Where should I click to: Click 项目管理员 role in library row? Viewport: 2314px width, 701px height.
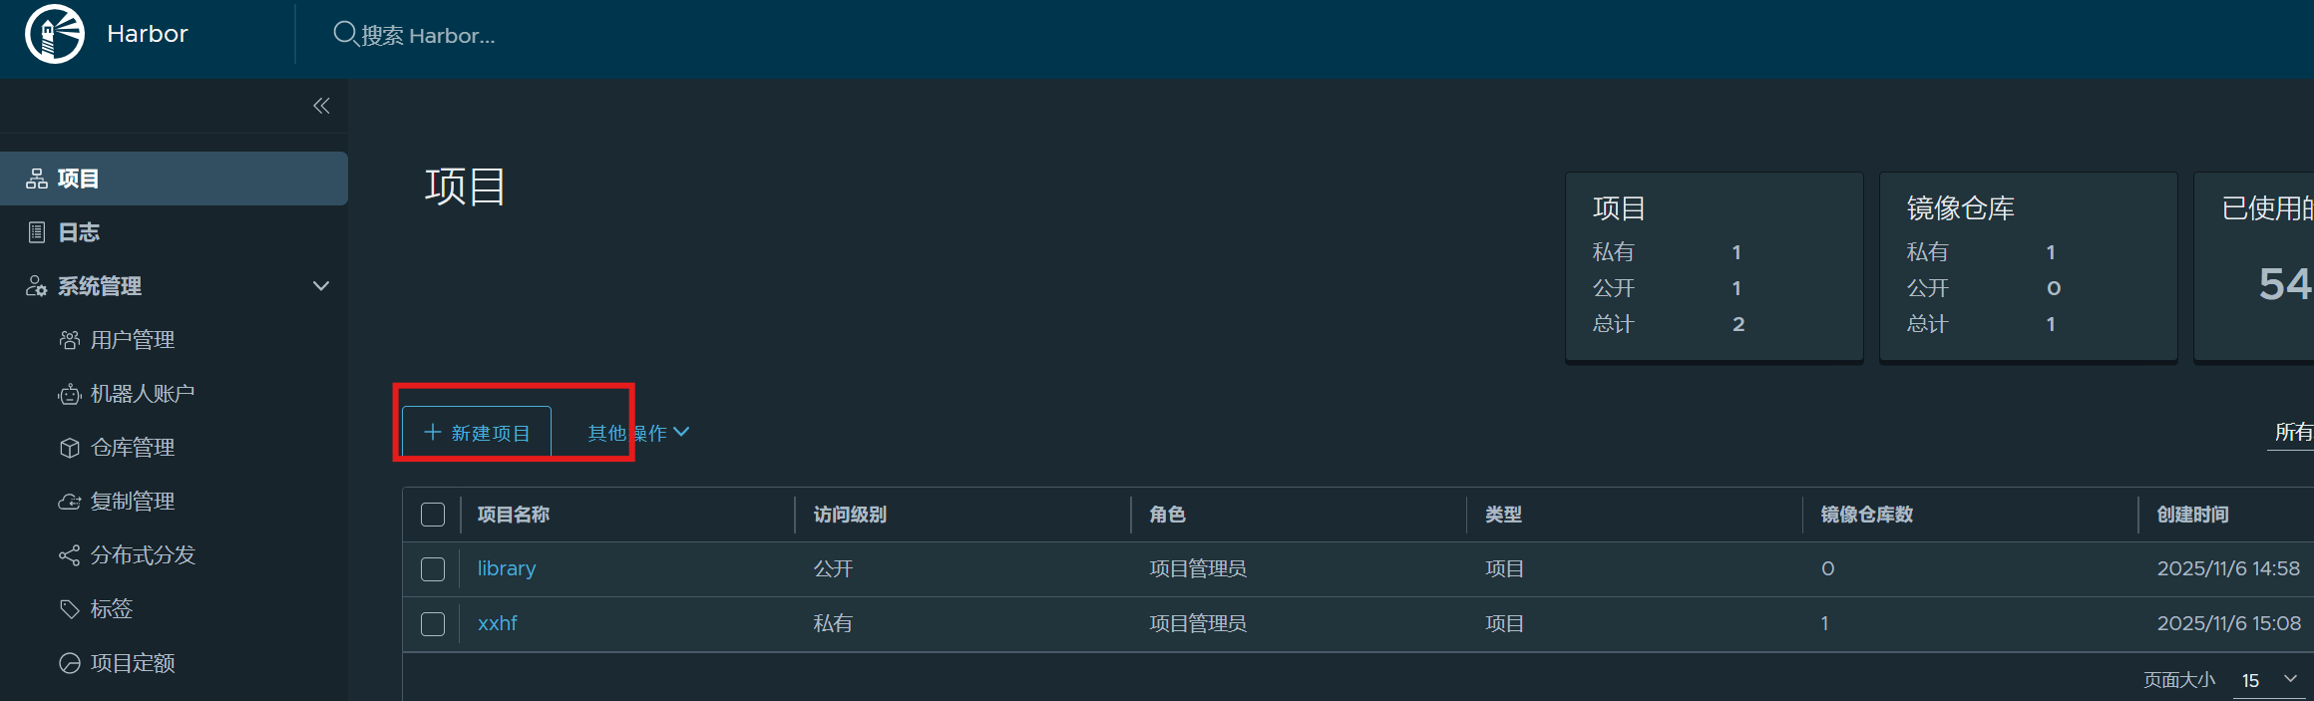tap(1198, 568)
